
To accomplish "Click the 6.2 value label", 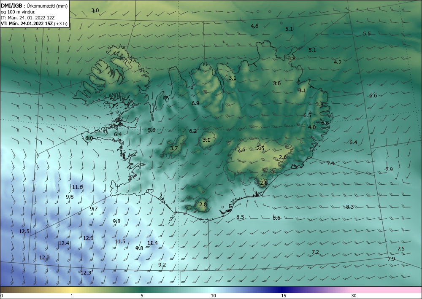I will [193, 131].
